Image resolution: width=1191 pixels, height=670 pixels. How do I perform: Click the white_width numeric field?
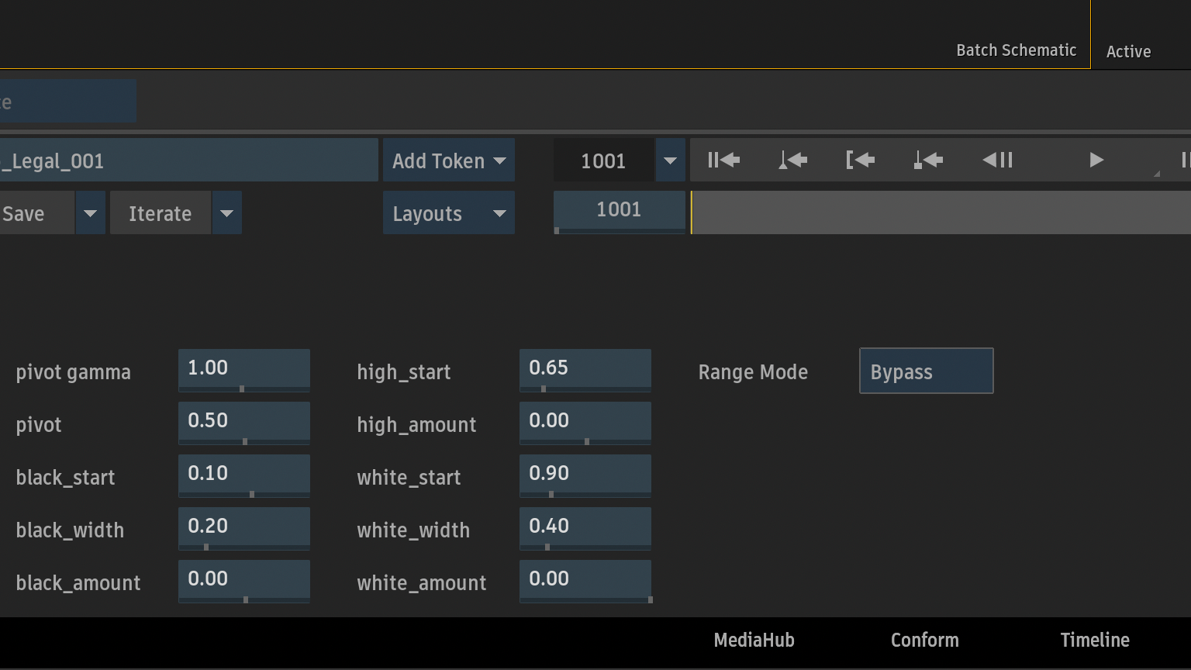[585, 529]
